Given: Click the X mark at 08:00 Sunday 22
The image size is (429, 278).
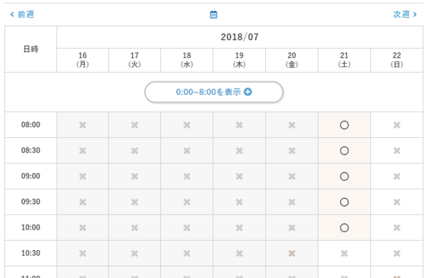Looking at the screenshot, I should coord(397,125).
